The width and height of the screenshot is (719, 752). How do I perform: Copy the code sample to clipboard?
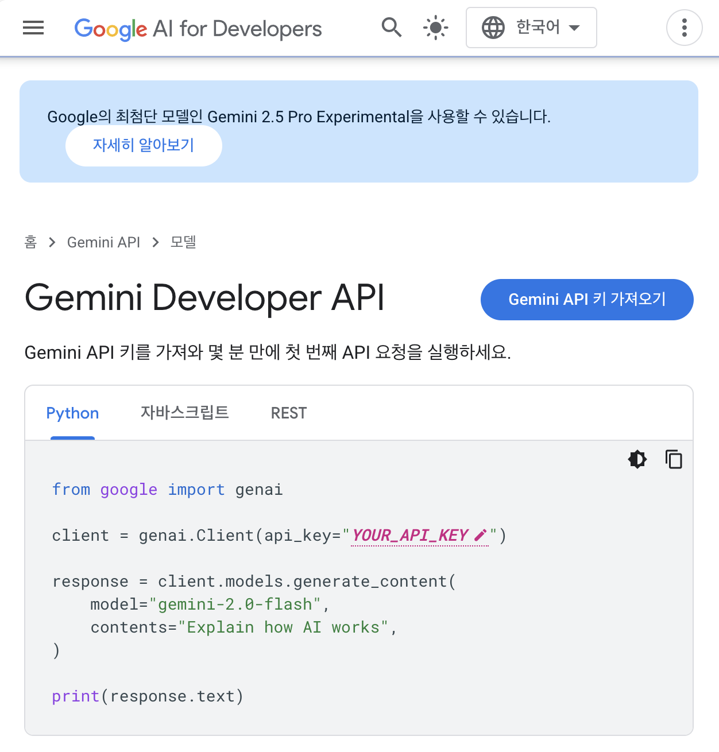tap(674, 459)
